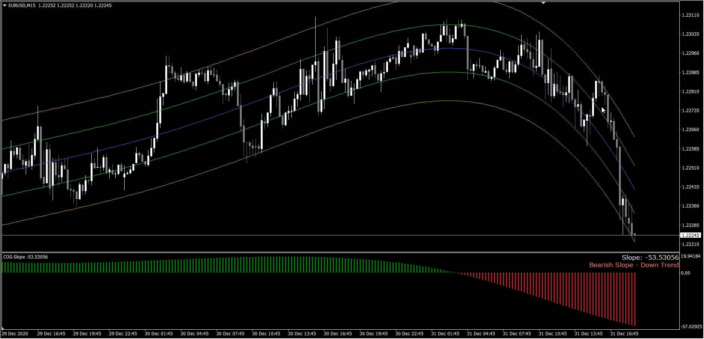Click price scale value 1.22360
The height and width of the screenshot is (339, 704).
(691, 206)
